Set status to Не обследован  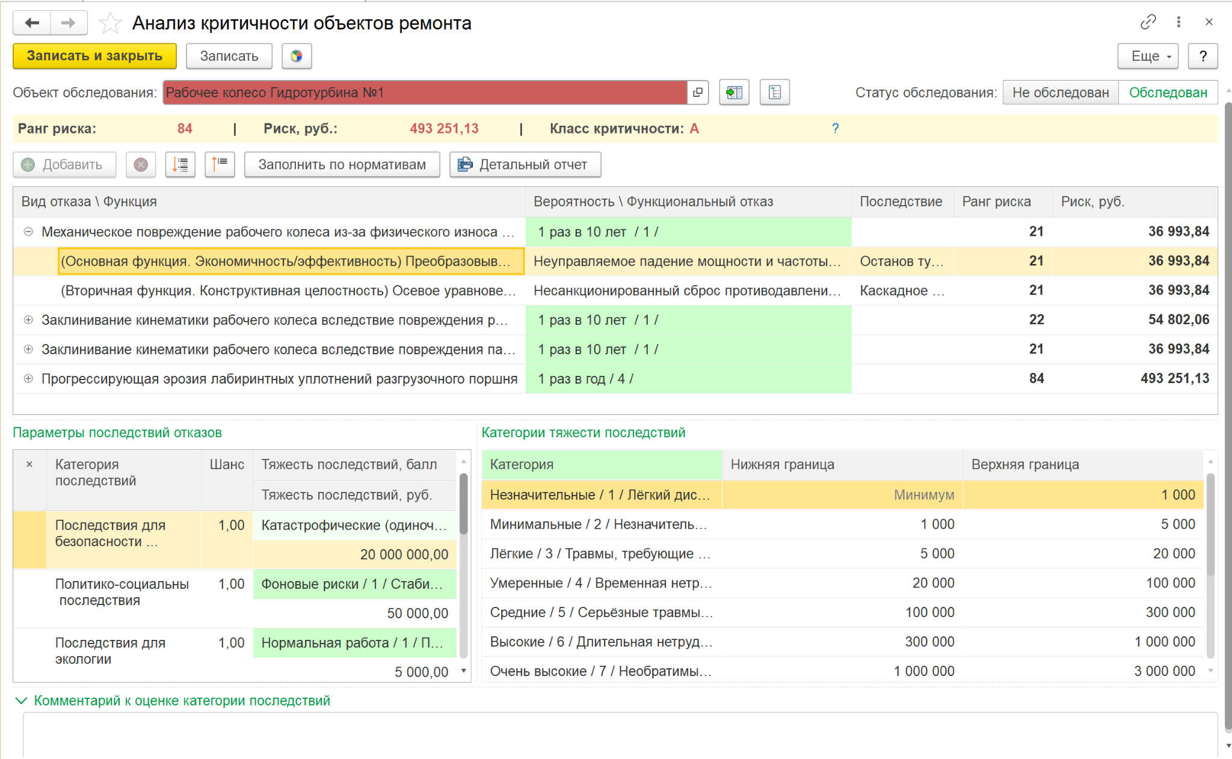[1060, 93]
